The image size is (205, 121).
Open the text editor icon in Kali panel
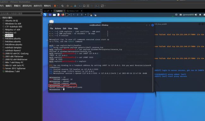(59, 15)
